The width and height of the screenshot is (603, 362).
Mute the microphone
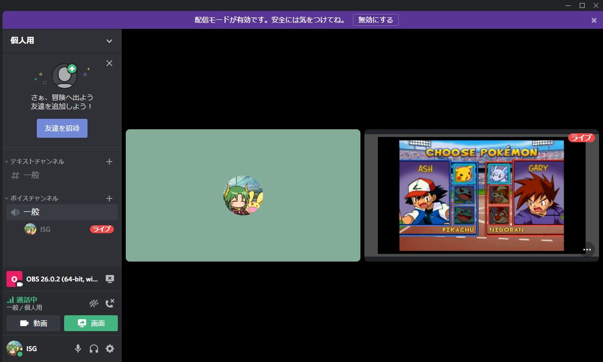[78, 349]
